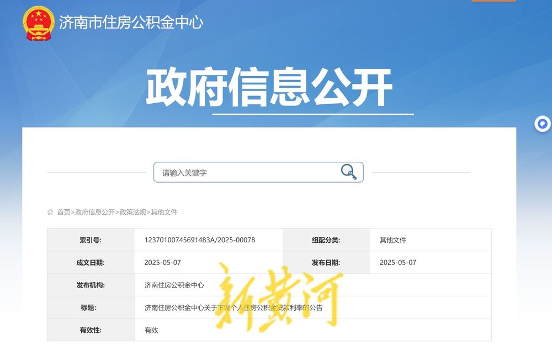Image resolution: width=552 pixels, height=345 pixels.
Task: Click the 发布日期 label cell
Action: [326, 263]
